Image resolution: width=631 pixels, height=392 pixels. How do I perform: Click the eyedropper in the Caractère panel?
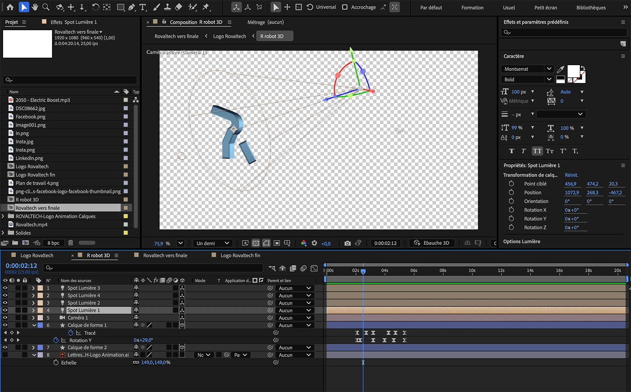click(560, 69)
